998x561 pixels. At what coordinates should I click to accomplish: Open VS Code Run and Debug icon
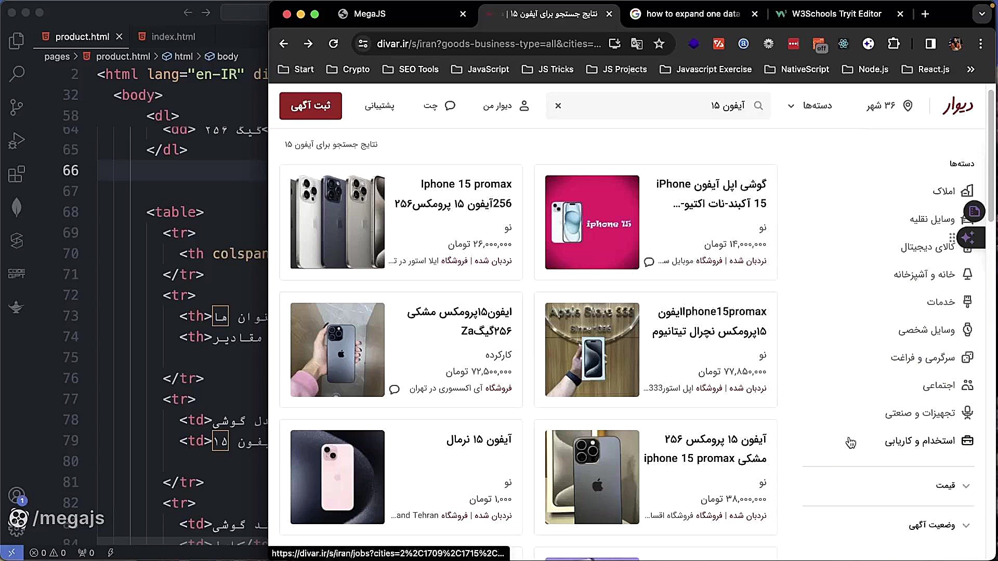point(17,140)
